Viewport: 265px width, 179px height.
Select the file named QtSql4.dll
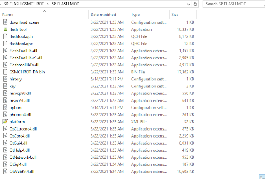click(18, 164)
